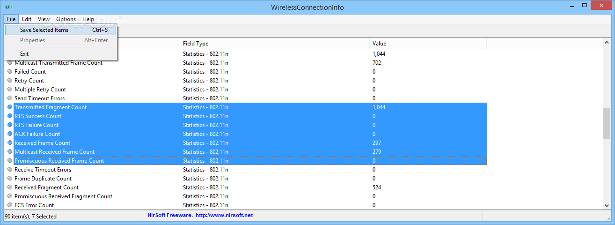The width and height of the screenshot is (615, 225).
Task: Select the Transmitted Fragment Count row
Action: pyautogui.click(x=246, y=107)
